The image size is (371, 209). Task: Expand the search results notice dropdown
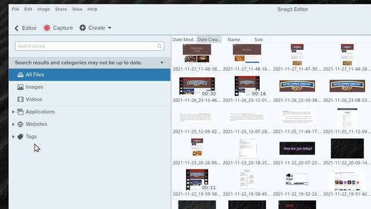[x=162, y=63]
